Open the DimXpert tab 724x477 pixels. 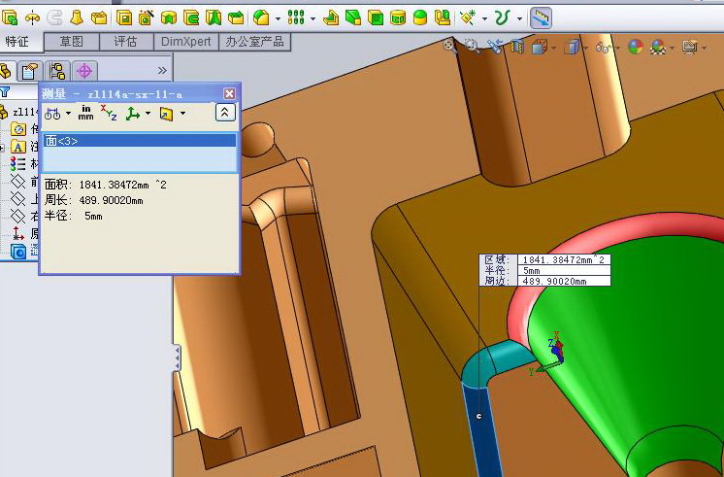pyautogui.click(x=186, y=42)
